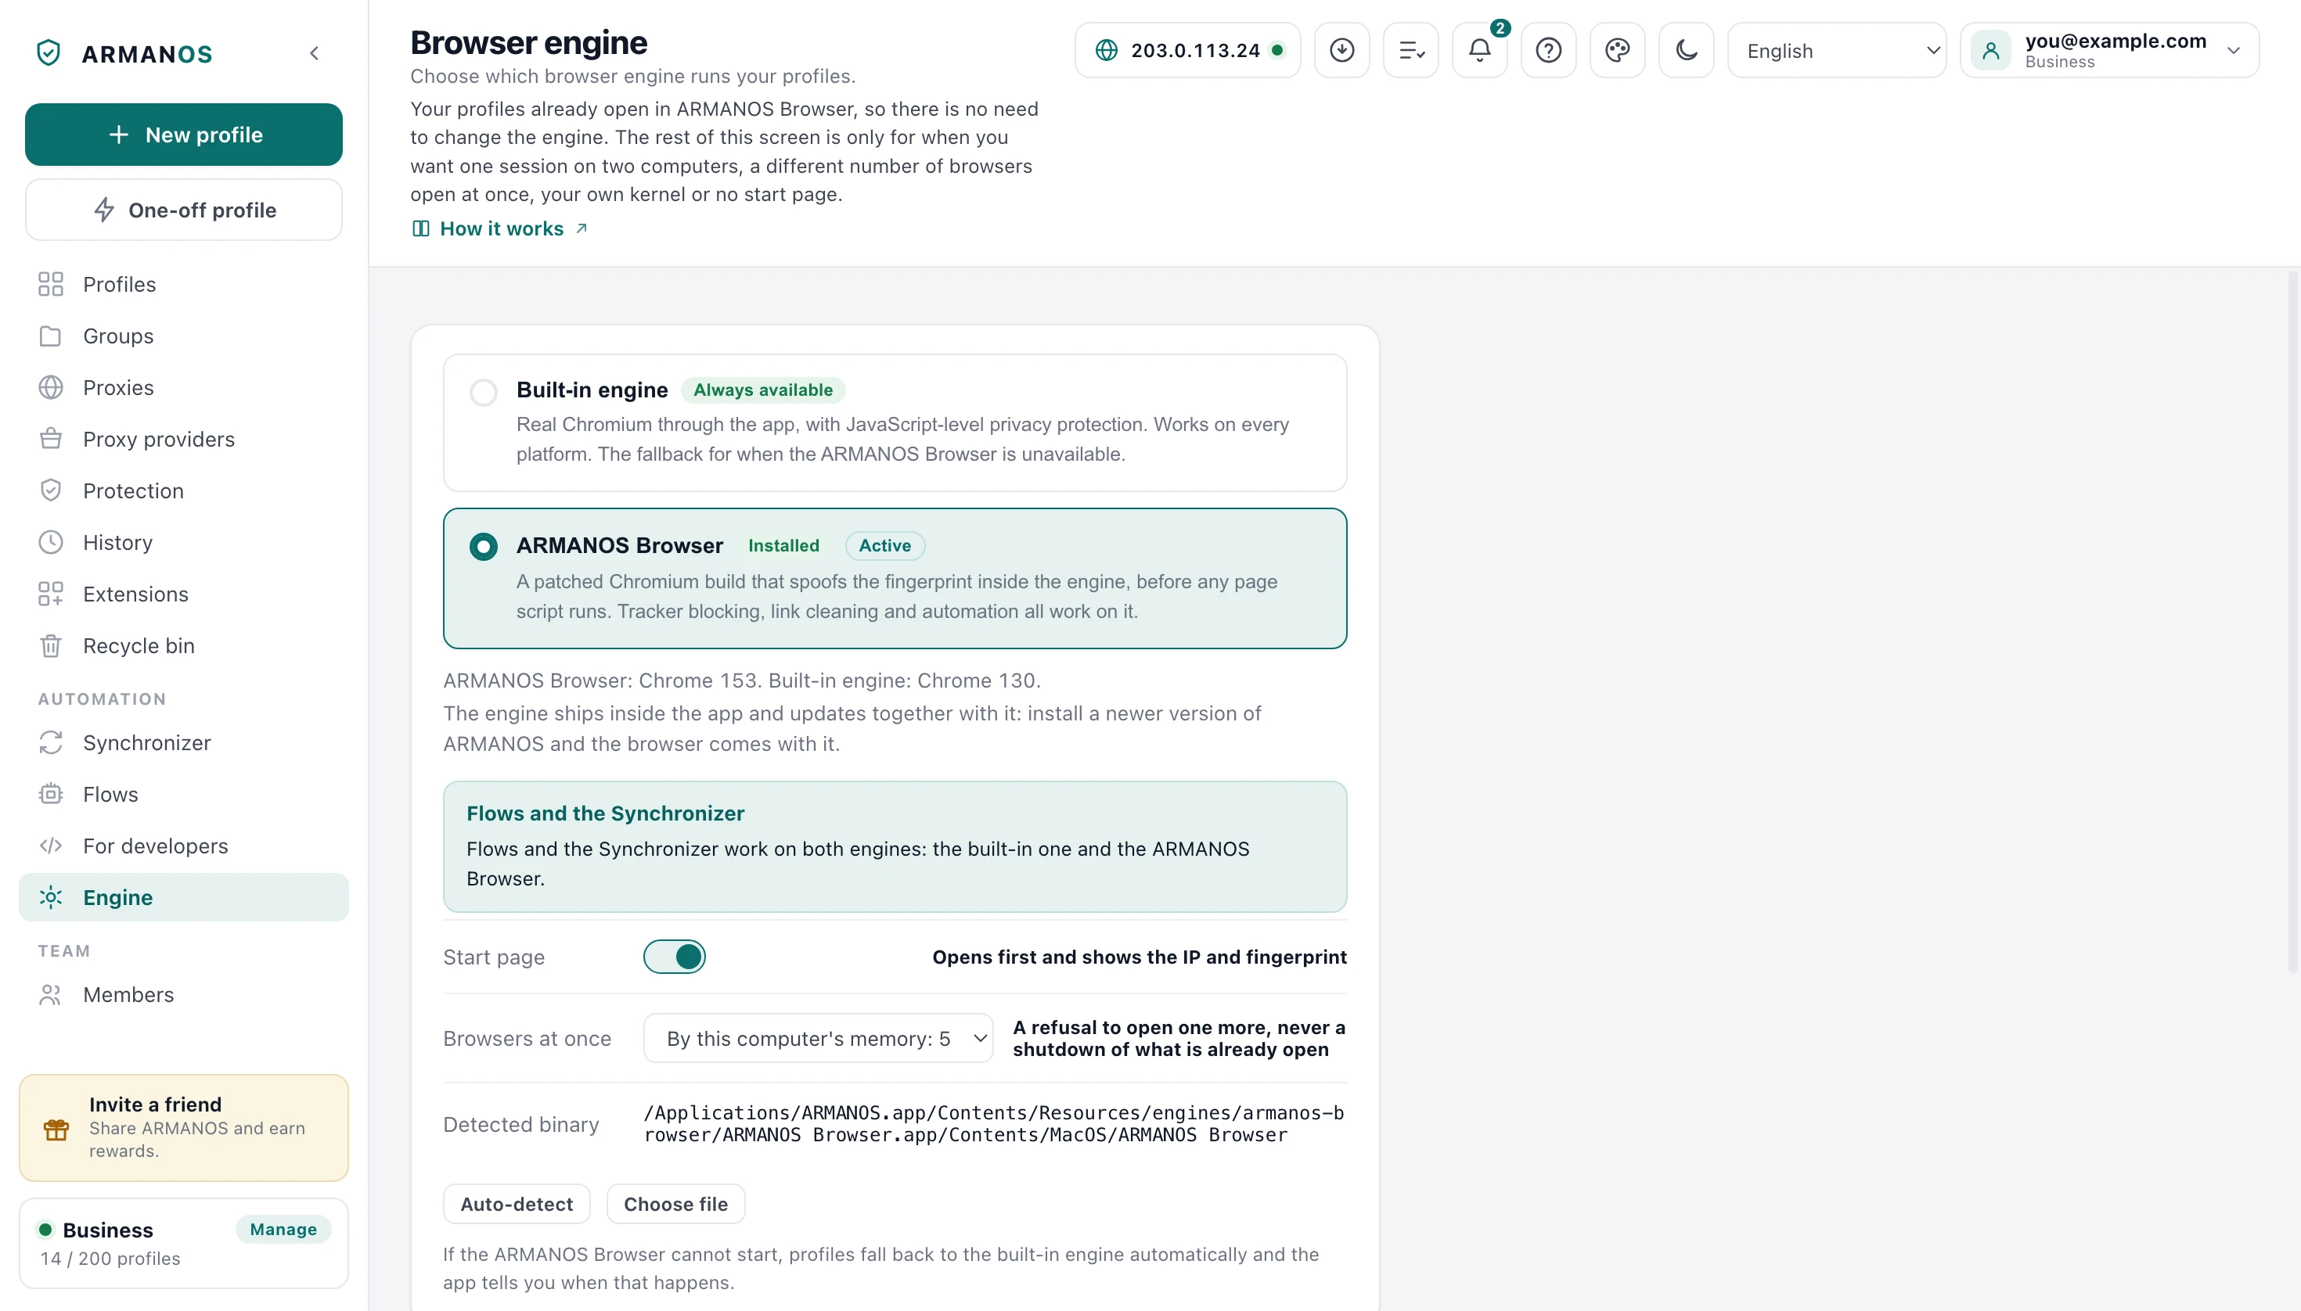Collapse the sidebar with the chevron arrow

click(x=315, y=53)
